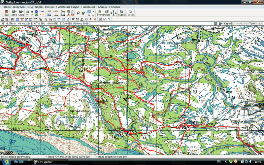Click the Число событий status entry

coord(112,157)
